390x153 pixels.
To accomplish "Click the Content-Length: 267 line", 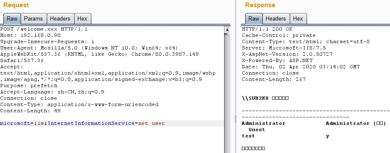I will coord(274,80).
